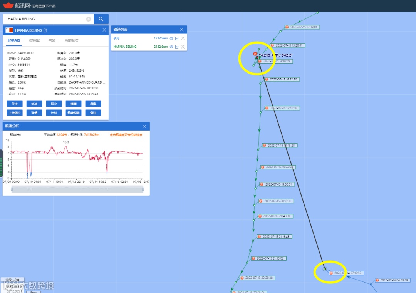This screenshot has height=293, width=416.
Task: Open the 当前航次 tab
Action: pos(71,40)
